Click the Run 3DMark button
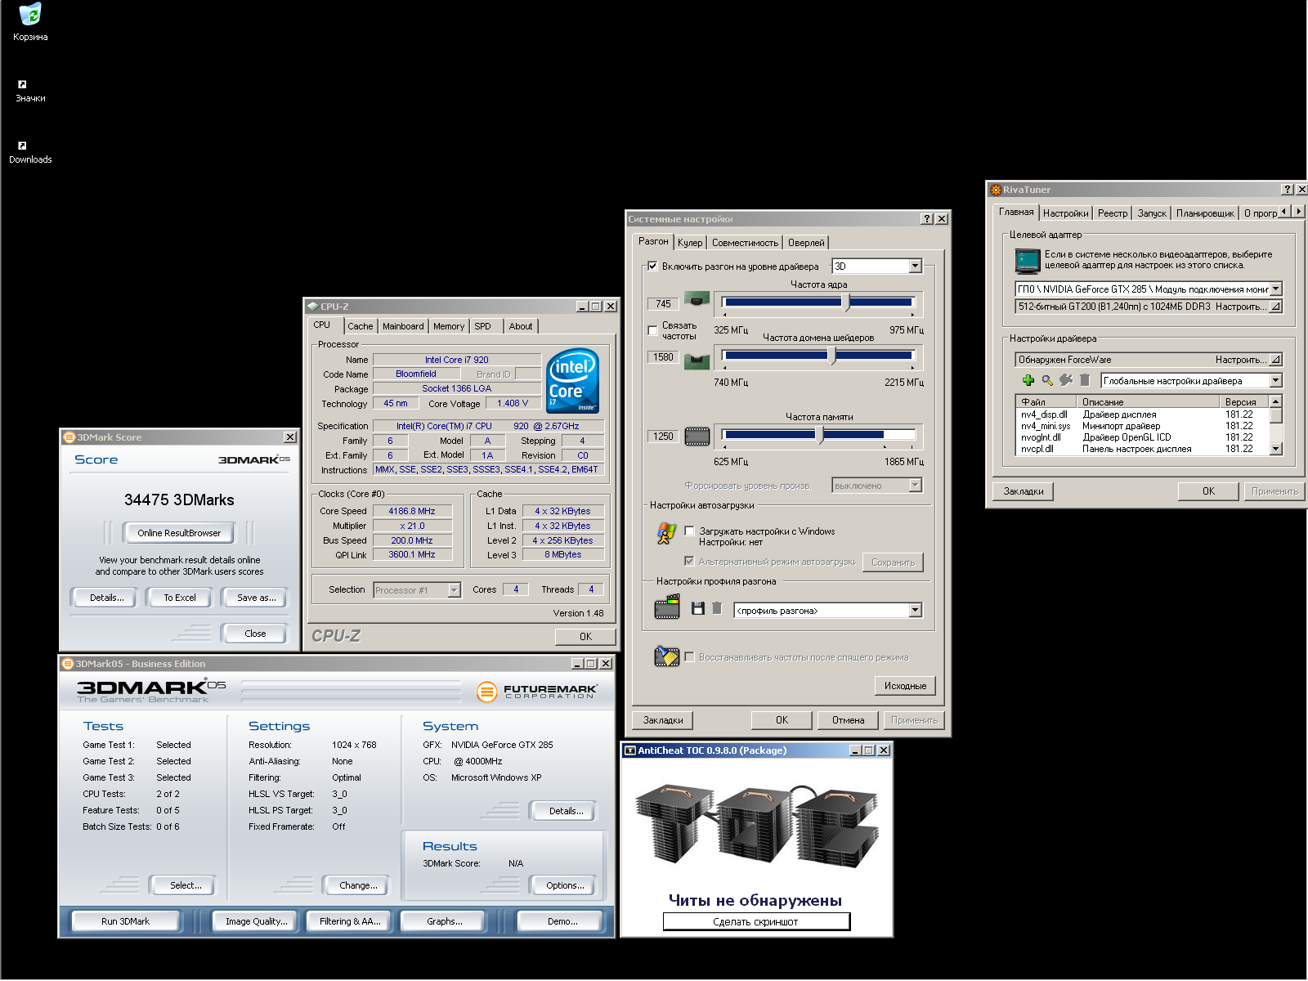The height and width of the screenshot is (981, 1308). [x=125, y=921]
